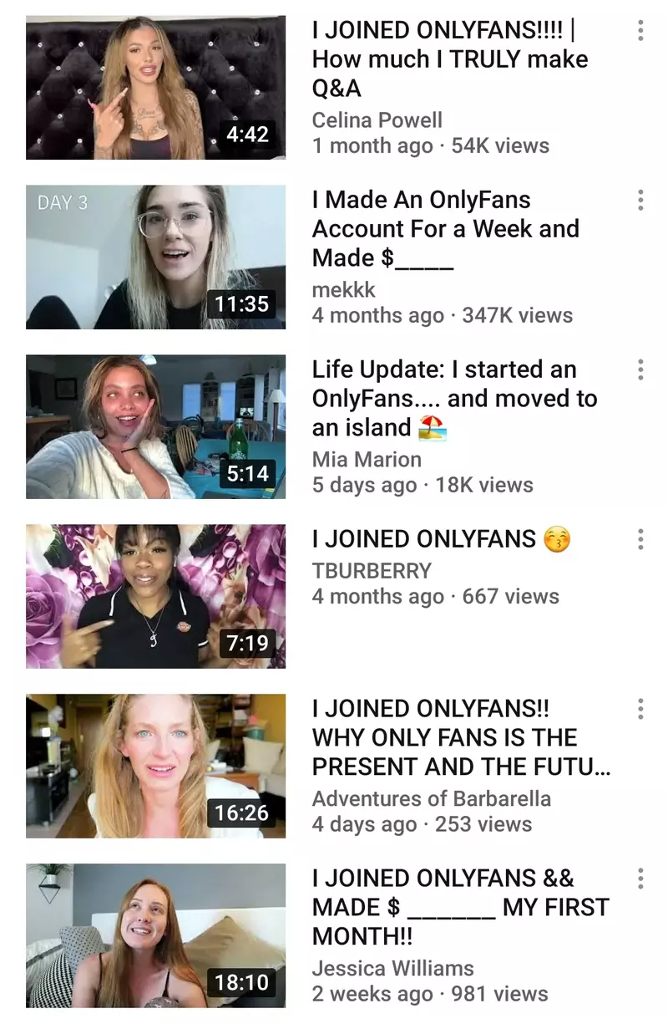
Task: Visit the Adventures of Barbarella channel name
Action: coord(432,798)
